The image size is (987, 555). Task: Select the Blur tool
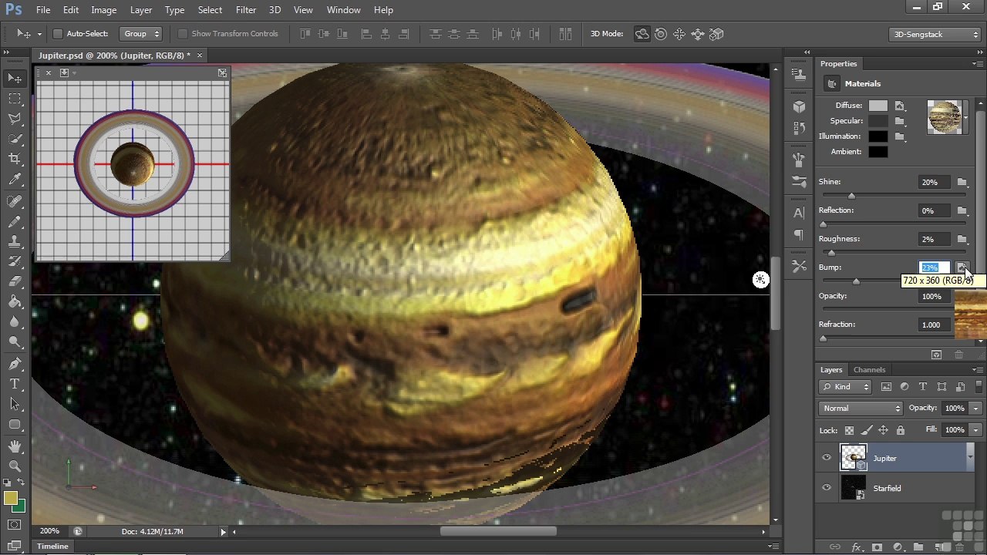[15, 321]
